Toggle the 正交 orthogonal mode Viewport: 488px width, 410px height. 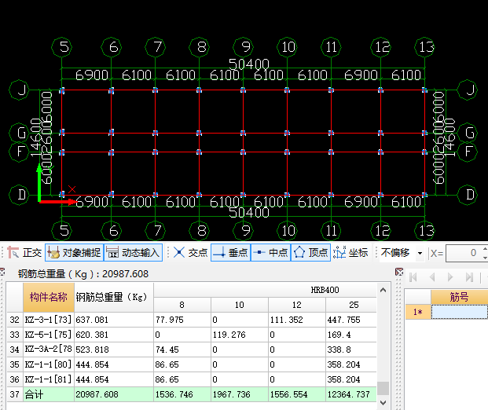pyautogui.click(x=24, y=253)
